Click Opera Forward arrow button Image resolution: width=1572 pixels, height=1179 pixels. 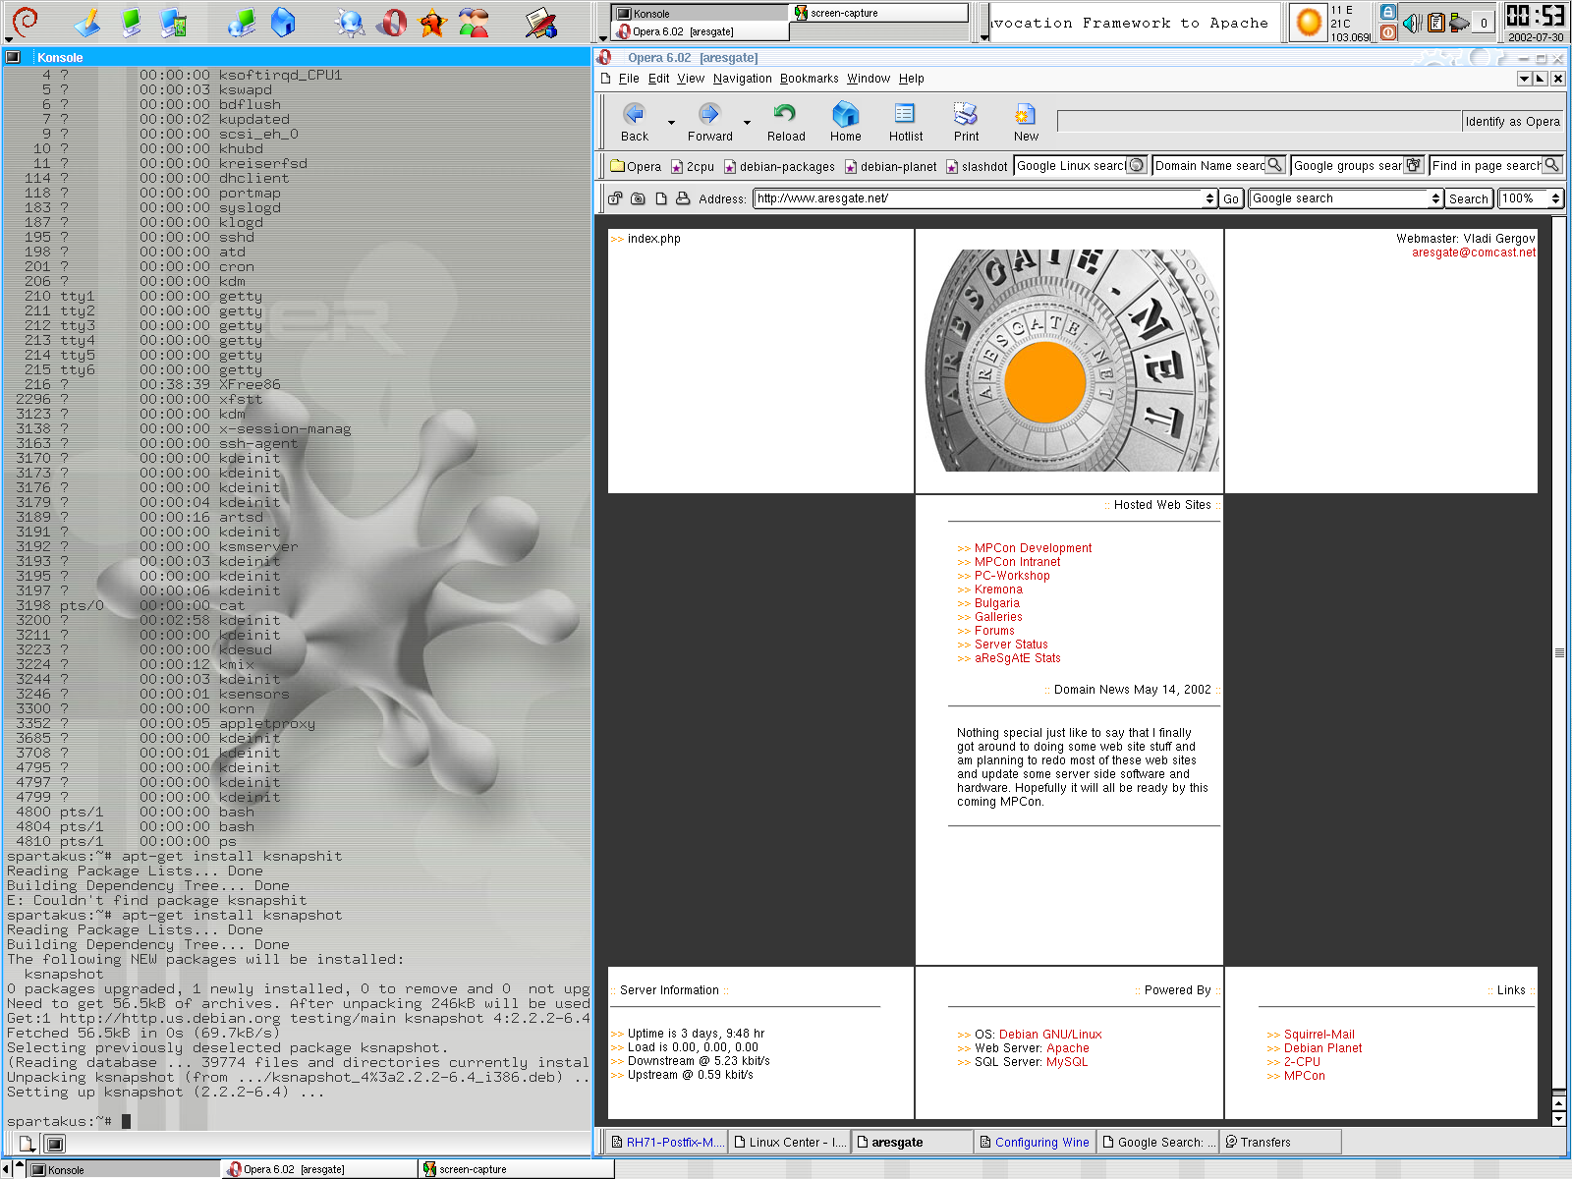click(x=709, y=123)
